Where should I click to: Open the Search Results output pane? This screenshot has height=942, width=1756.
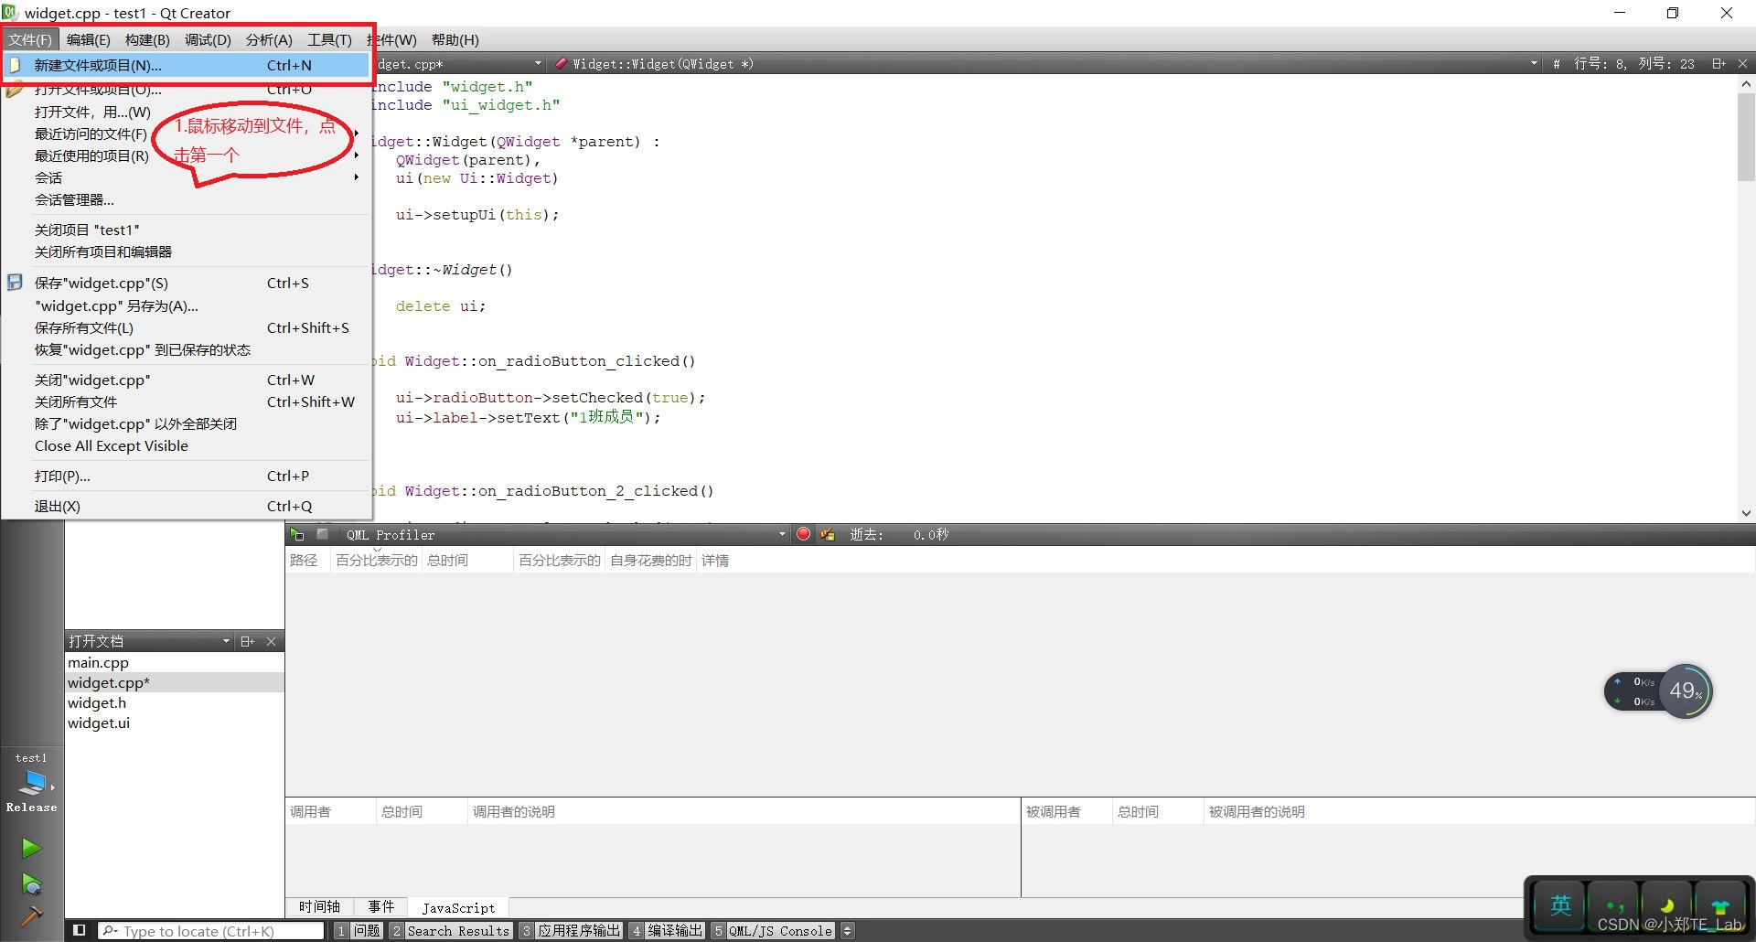point(450,930)
